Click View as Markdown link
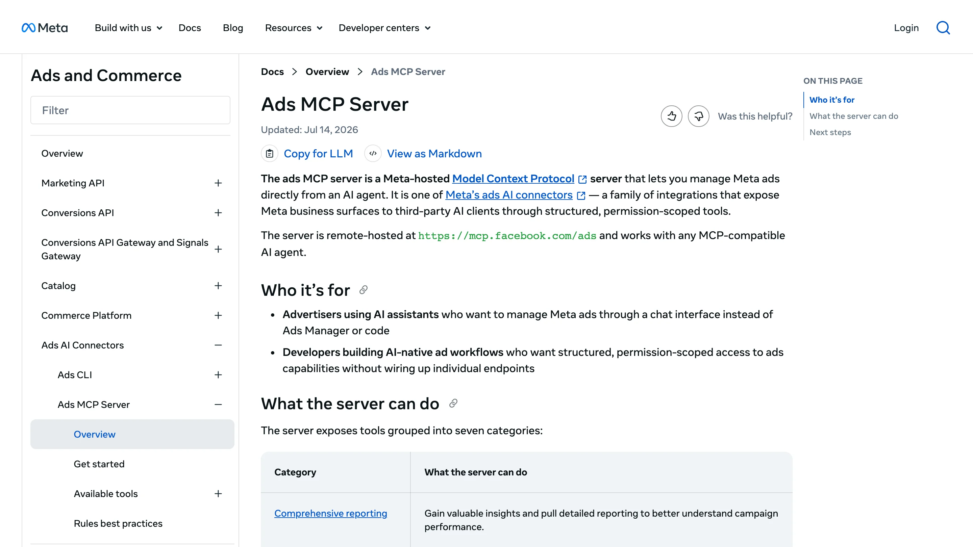Image resolution: width=973 pixels, height=547 pixels. pos(434,154)
